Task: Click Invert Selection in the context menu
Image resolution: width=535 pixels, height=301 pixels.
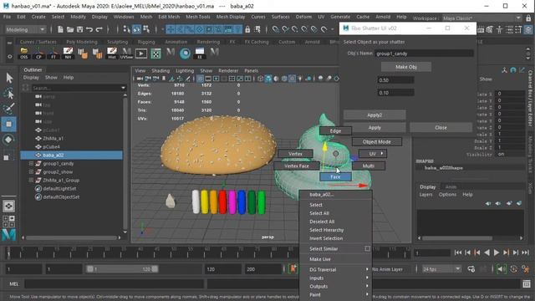Action: (x=326, y=238)
